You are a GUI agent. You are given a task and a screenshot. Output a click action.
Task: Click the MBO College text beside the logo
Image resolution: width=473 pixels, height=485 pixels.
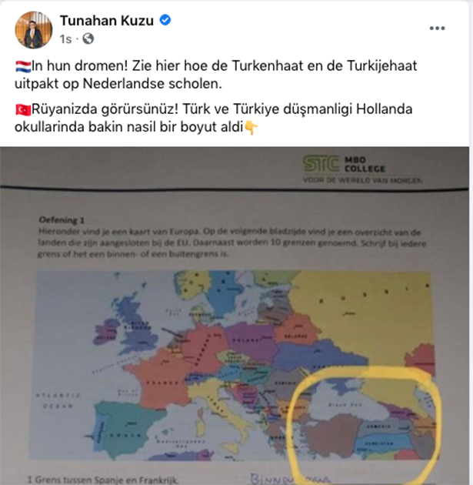365,164
